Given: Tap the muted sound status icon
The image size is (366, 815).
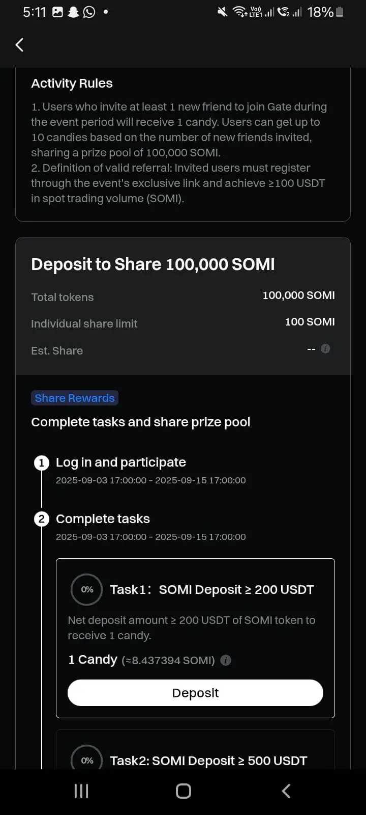Looking at the screenshot, I should (x=223, y=12).
